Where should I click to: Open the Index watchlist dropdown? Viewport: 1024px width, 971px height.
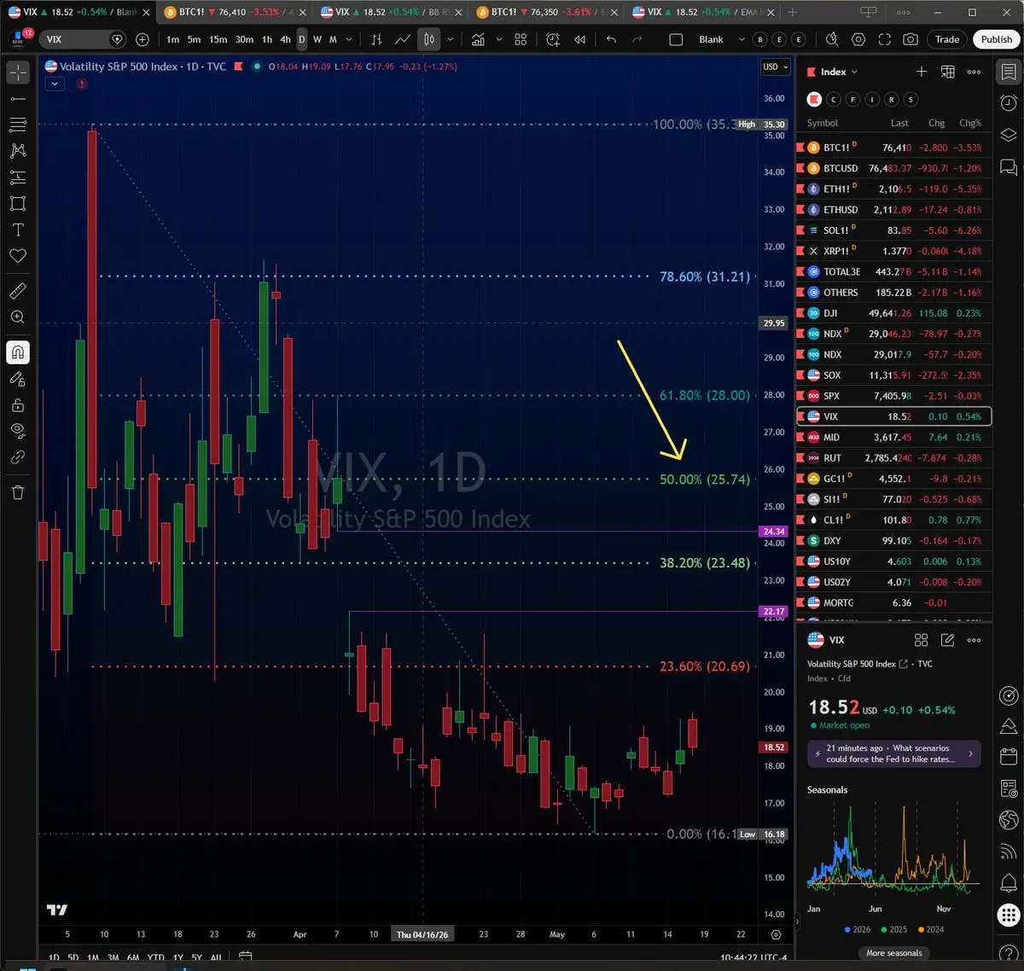[x=839, y=72]
